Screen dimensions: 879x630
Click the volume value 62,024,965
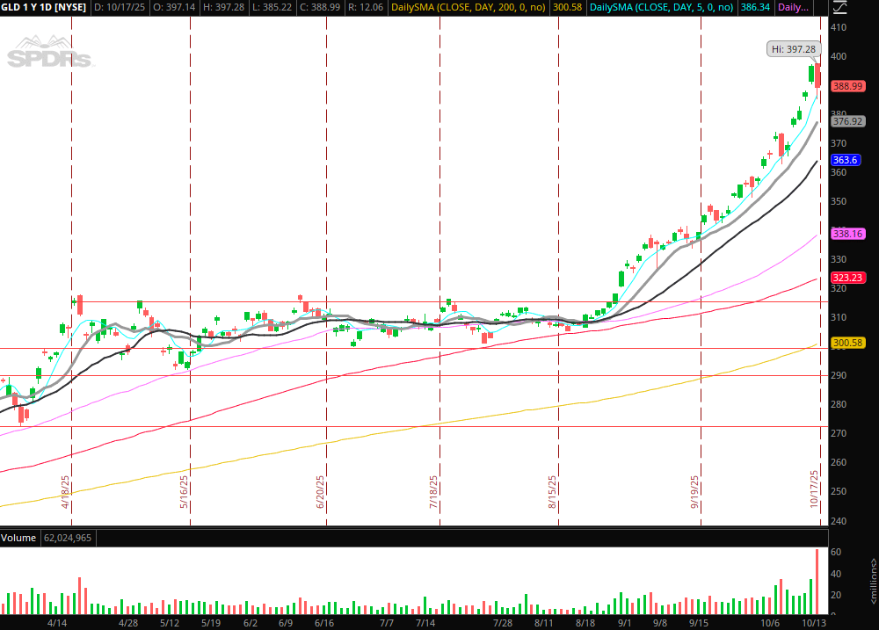(x=68, y=537)
